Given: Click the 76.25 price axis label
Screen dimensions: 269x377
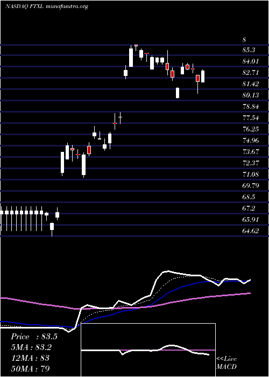Looking at the screenshot, I should [x=251, y=129].
